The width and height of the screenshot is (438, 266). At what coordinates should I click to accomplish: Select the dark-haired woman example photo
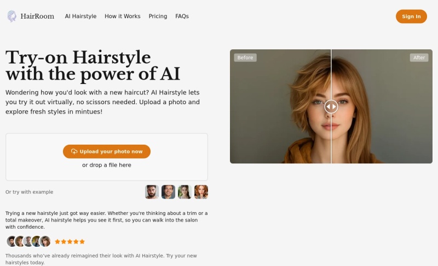pyautogui.click(x=185, y=192)
